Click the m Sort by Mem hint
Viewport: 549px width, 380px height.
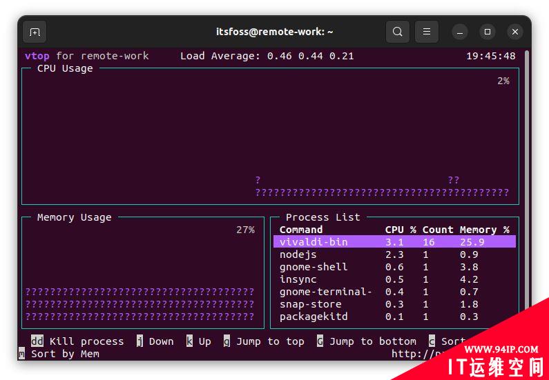coord(59,354)
